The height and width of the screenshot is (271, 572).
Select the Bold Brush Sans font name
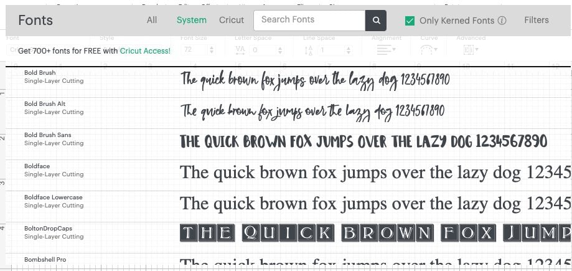pos(48,135)
